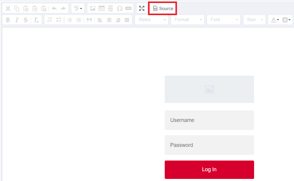The width and height of the screenshot is (294, 181).
Task: Click Paste from Word icon
Action: coord(44,8)
